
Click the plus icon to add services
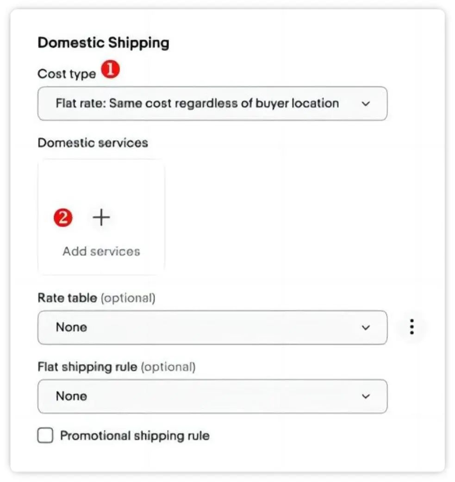pos(101,217)
